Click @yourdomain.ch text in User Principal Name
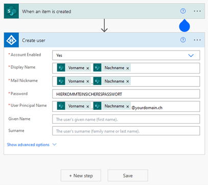This screenshot has width=208, height=185. pyautogui.click(x=147, y=108)
